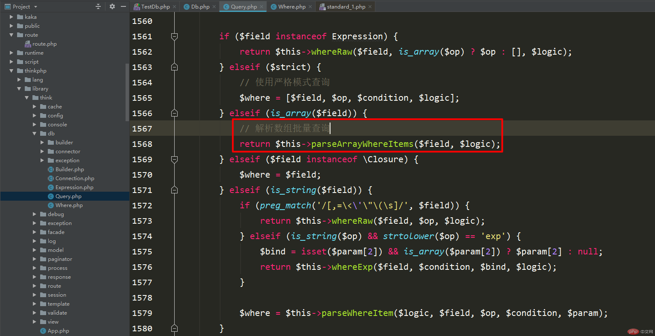The height and width of the screenshot is (336, 655).
Task: Open the standard_1.php tab
Action: click(x=346, y=6)
